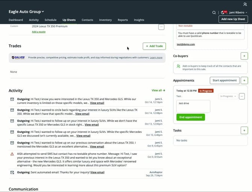Click the contacts icon at top right
Screen dimensions: 252x192
pos(245,4)
